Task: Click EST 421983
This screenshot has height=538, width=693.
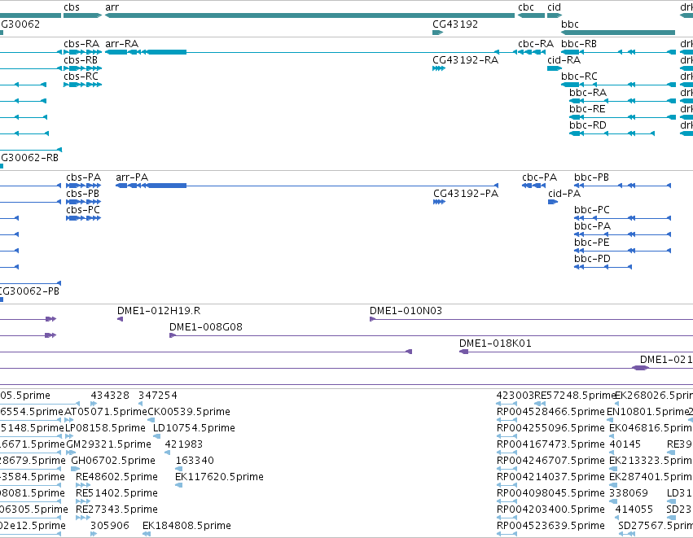Action: [x=184, y=444]
